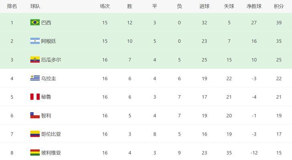Click the Argentina flag icon
Image resolution: width=292 pixels, height=160 pixels.
click(35, 41)
